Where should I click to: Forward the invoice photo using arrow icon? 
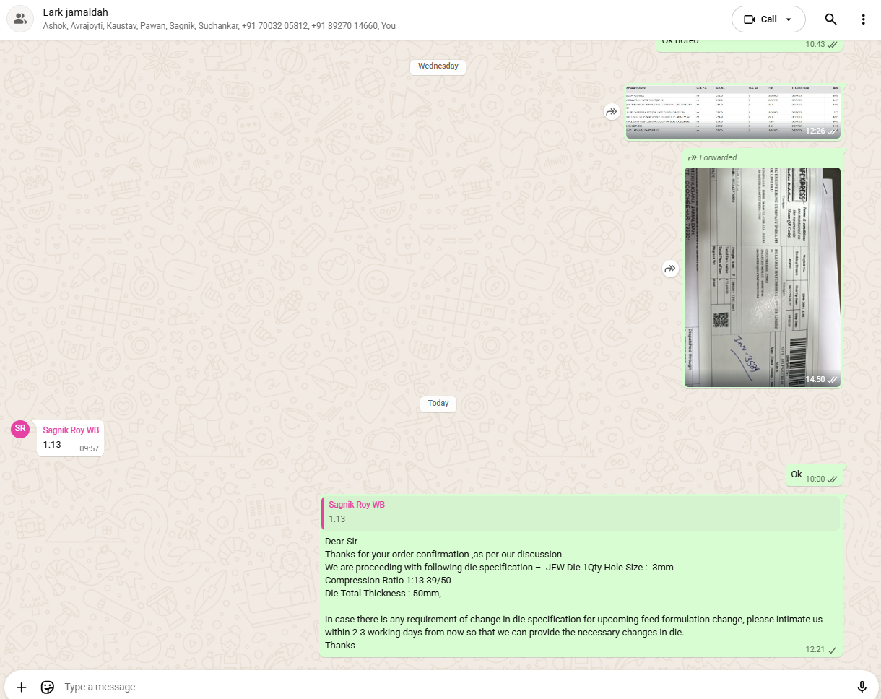[x=670, y=269]
